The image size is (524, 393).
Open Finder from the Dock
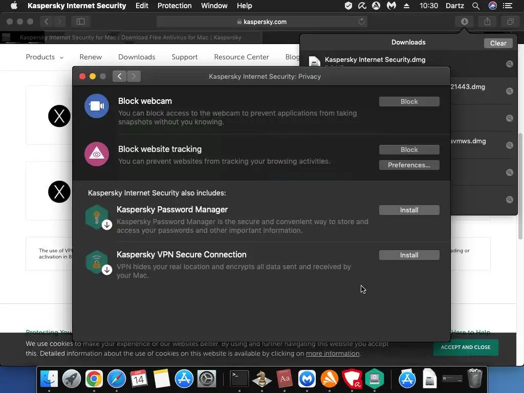pyautogui.click(x=49, y=379)
